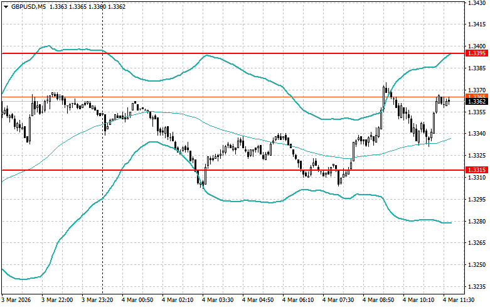Click the 1.3295 price scale value
This screenshot has width=490, height=307.
[x=477, y=200]
